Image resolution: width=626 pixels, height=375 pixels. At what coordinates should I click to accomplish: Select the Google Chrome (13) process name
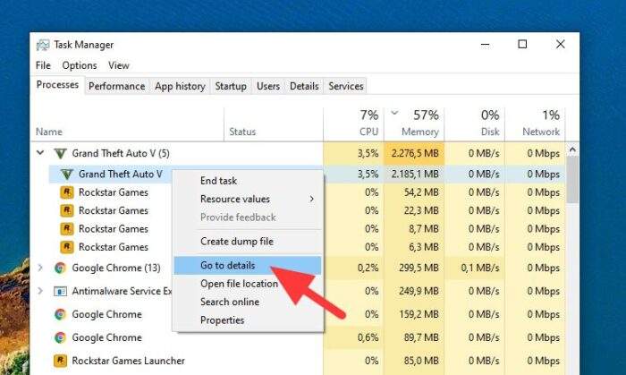116,268
